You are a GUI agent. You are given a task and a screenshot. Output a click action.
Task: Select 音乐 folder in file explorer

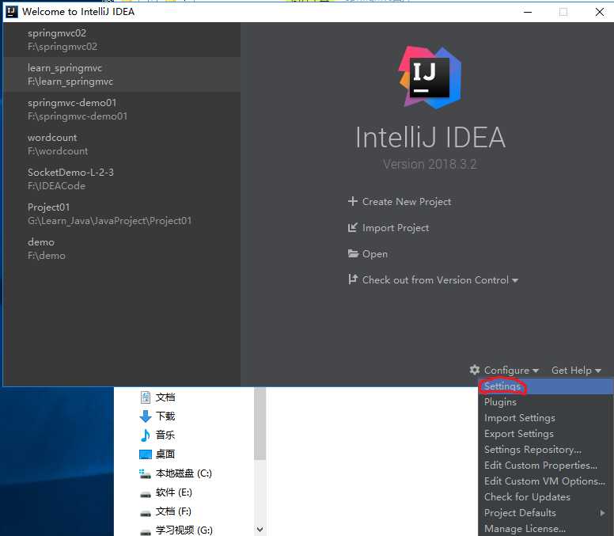(165, 435)
